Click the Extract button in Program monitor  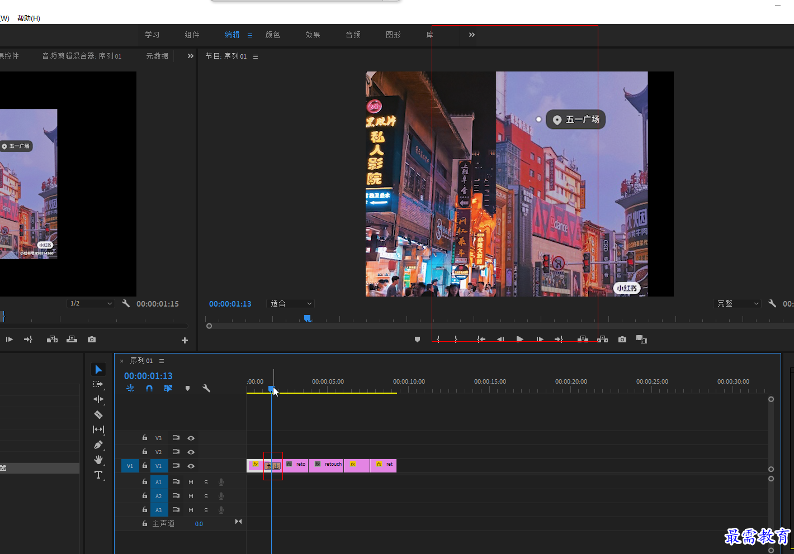pos(602,340)
